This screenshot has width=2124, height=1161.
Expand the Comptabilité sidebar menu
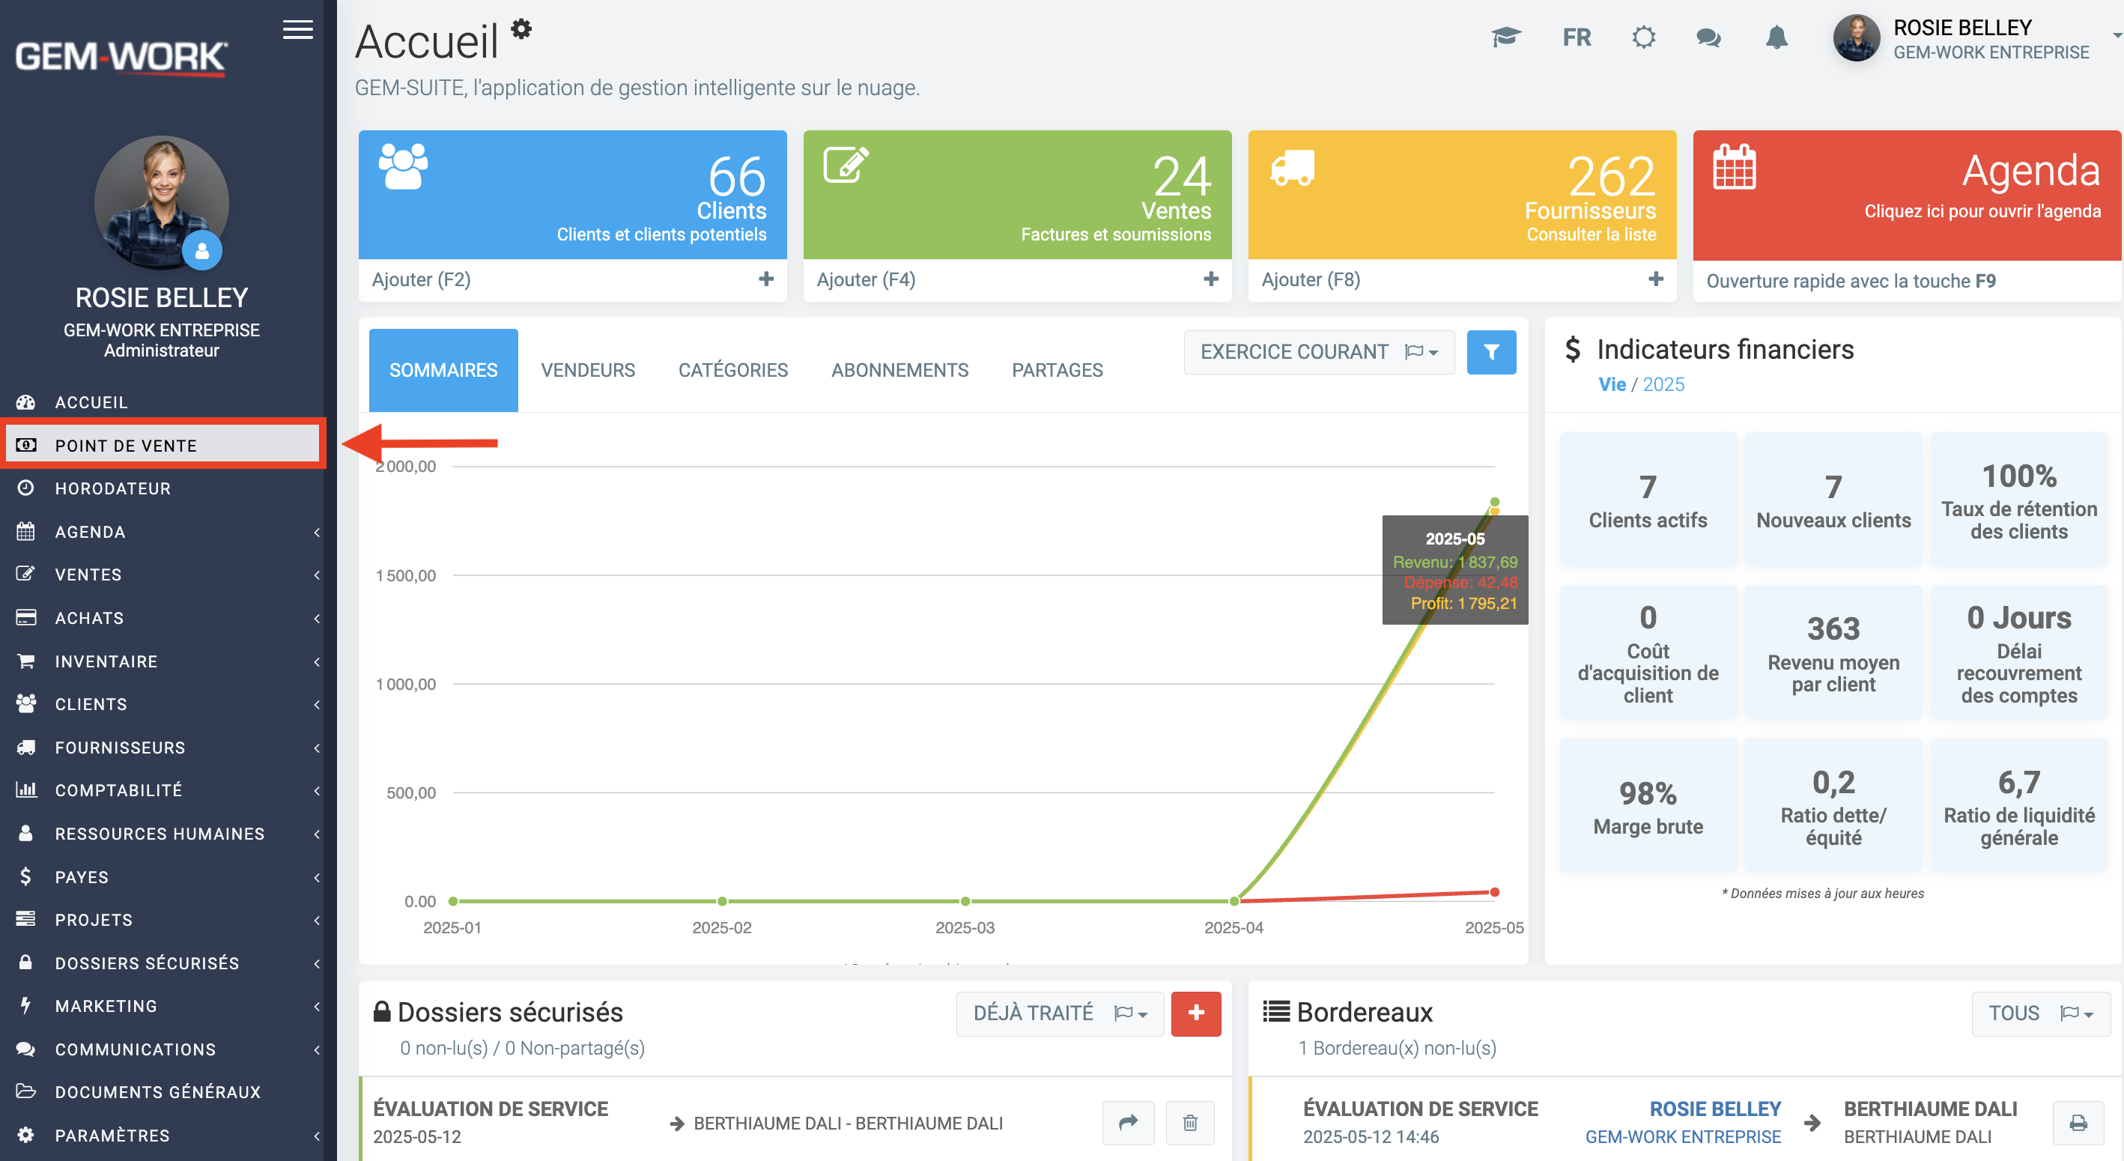point(163,790)
